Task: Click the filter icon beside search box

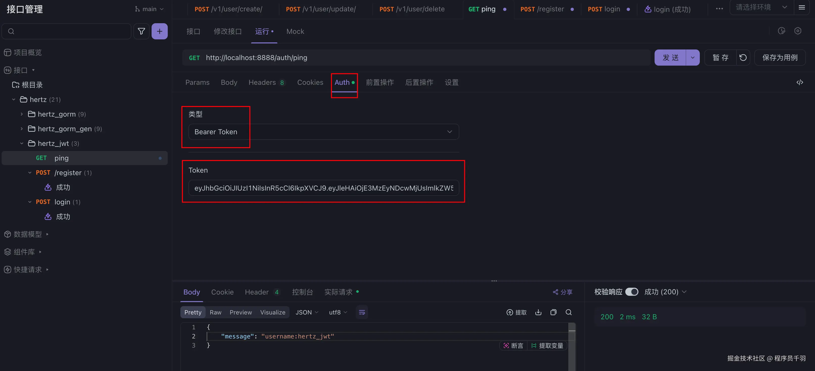Action: 141,31
